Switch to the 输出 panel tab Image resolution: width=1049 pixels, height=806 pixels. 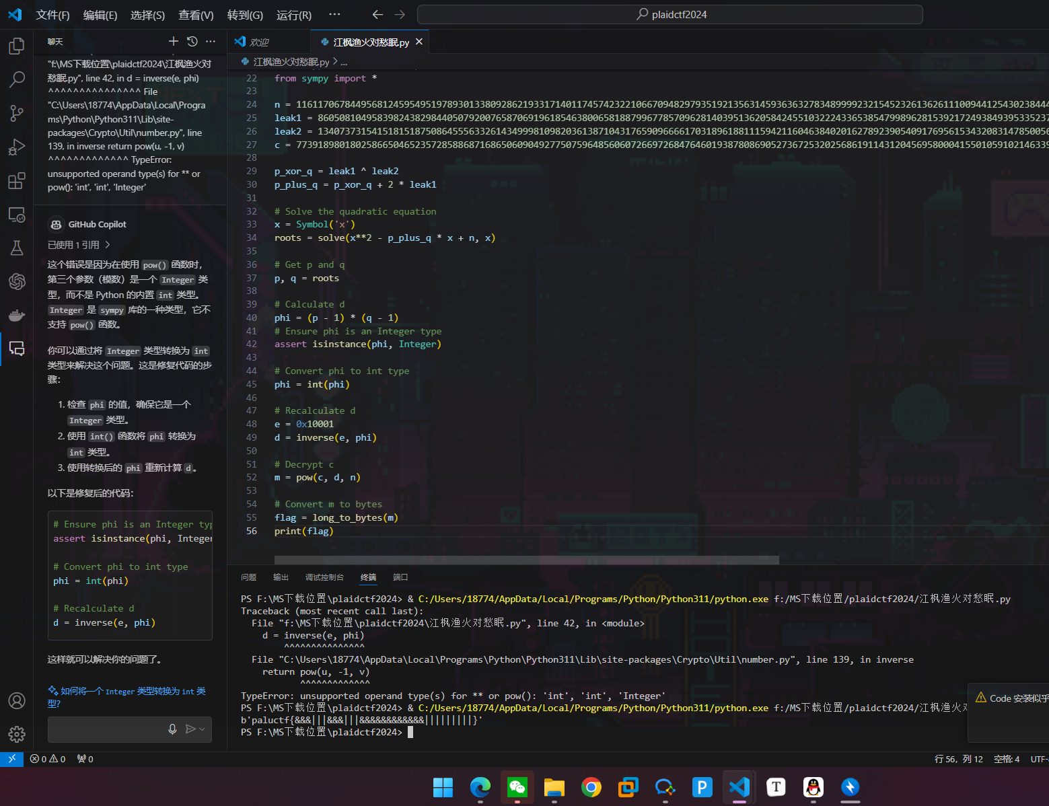(281, 577)
